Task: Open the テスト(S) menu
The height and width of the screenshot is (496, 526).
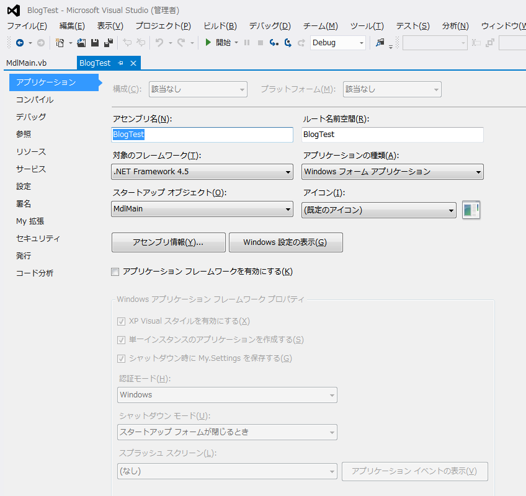Action: pos(412,26)
